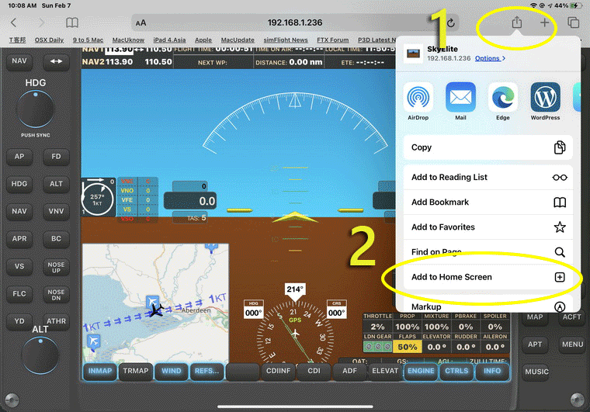This screenshot has width=590, height=412.
Task: Share page with Mail app icon
Action: point(460,98)
